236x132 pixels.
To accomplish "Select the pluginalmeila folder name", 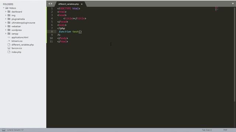I will [x=18, y=19].
